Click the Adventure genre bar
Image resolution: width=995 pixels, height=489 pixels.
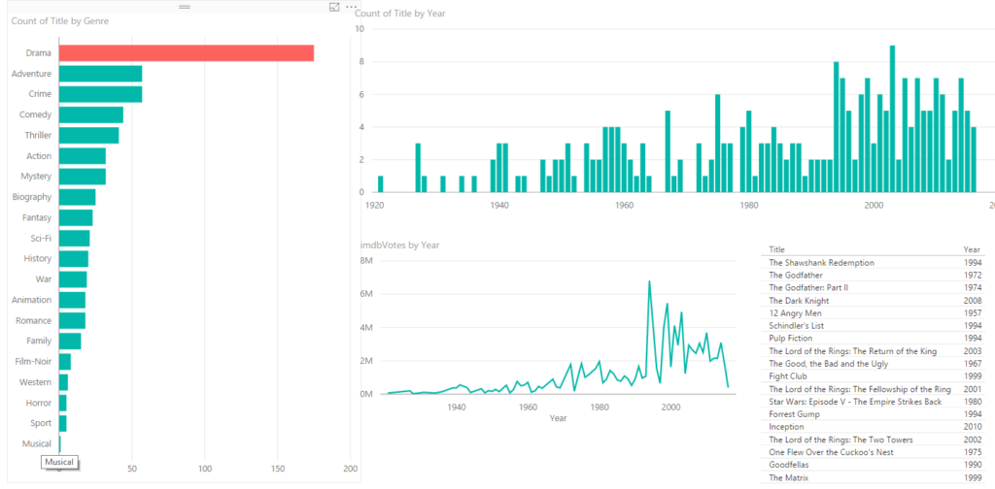pyautogui.click(x=100, y=74)
